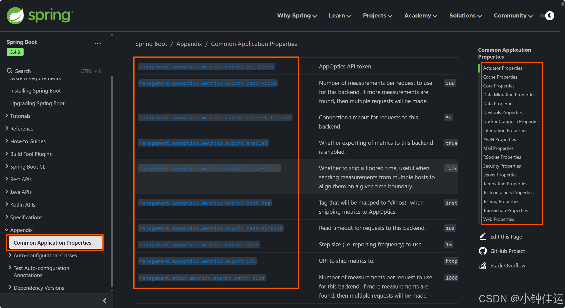Screen dimensions: 565x308
Task: Open Installing Spring Boot page
Action: 35,90
